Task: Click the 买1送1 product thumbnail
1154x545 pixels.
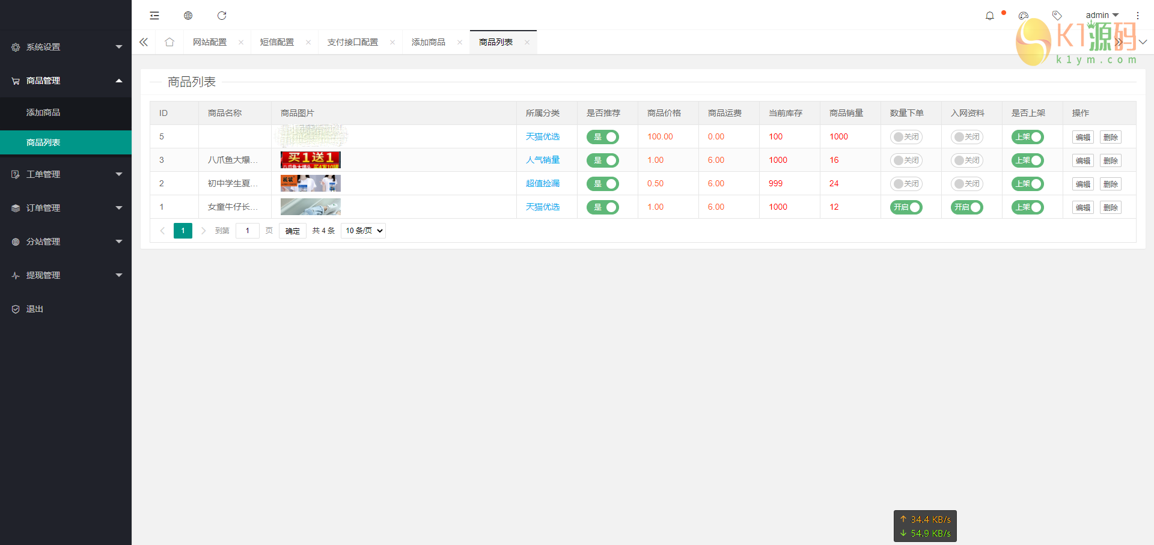Action: pos(310,160)
